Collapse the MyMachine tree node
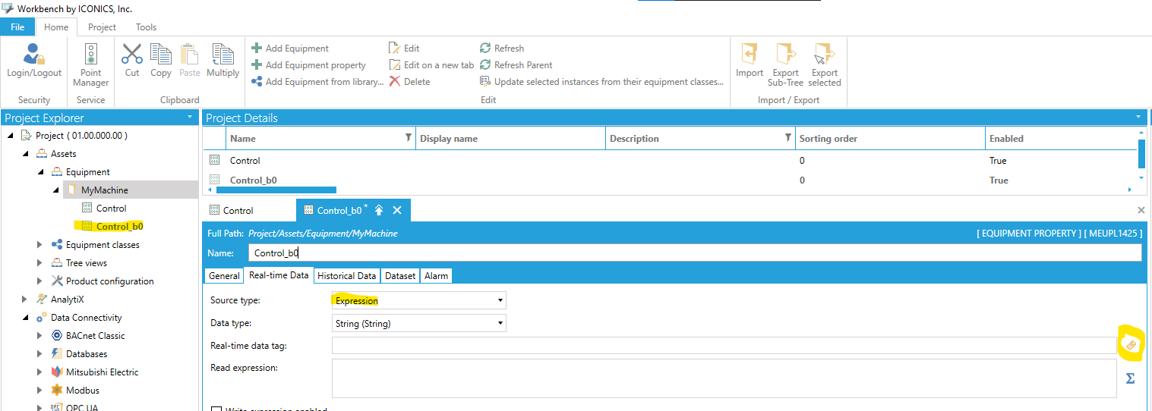 pos(55,190)
